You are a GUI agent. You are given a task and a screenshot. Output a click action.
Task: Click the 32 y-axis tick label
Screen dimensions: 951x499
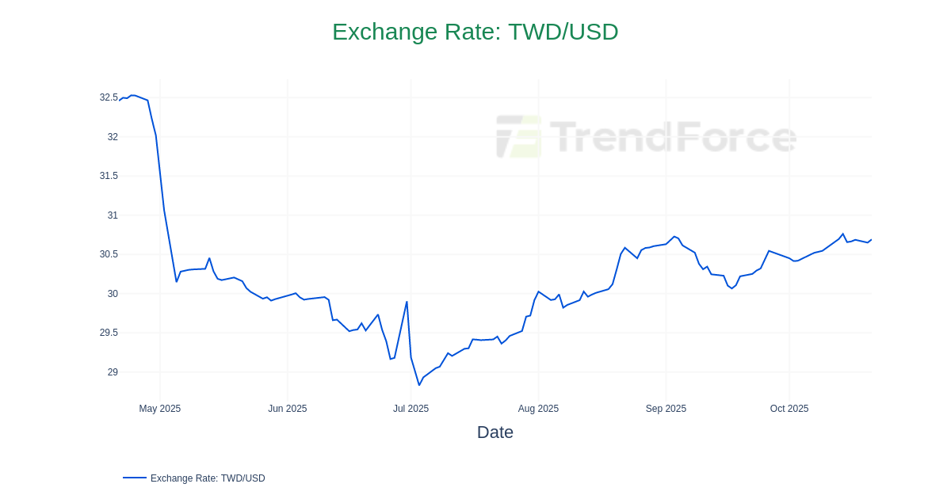[113, 137]
